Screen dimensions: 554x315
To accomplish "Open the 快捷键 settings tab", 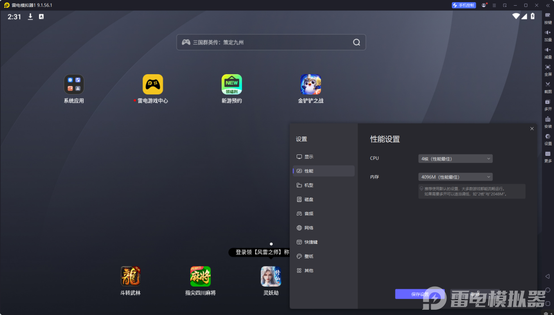I will [324, 242].
